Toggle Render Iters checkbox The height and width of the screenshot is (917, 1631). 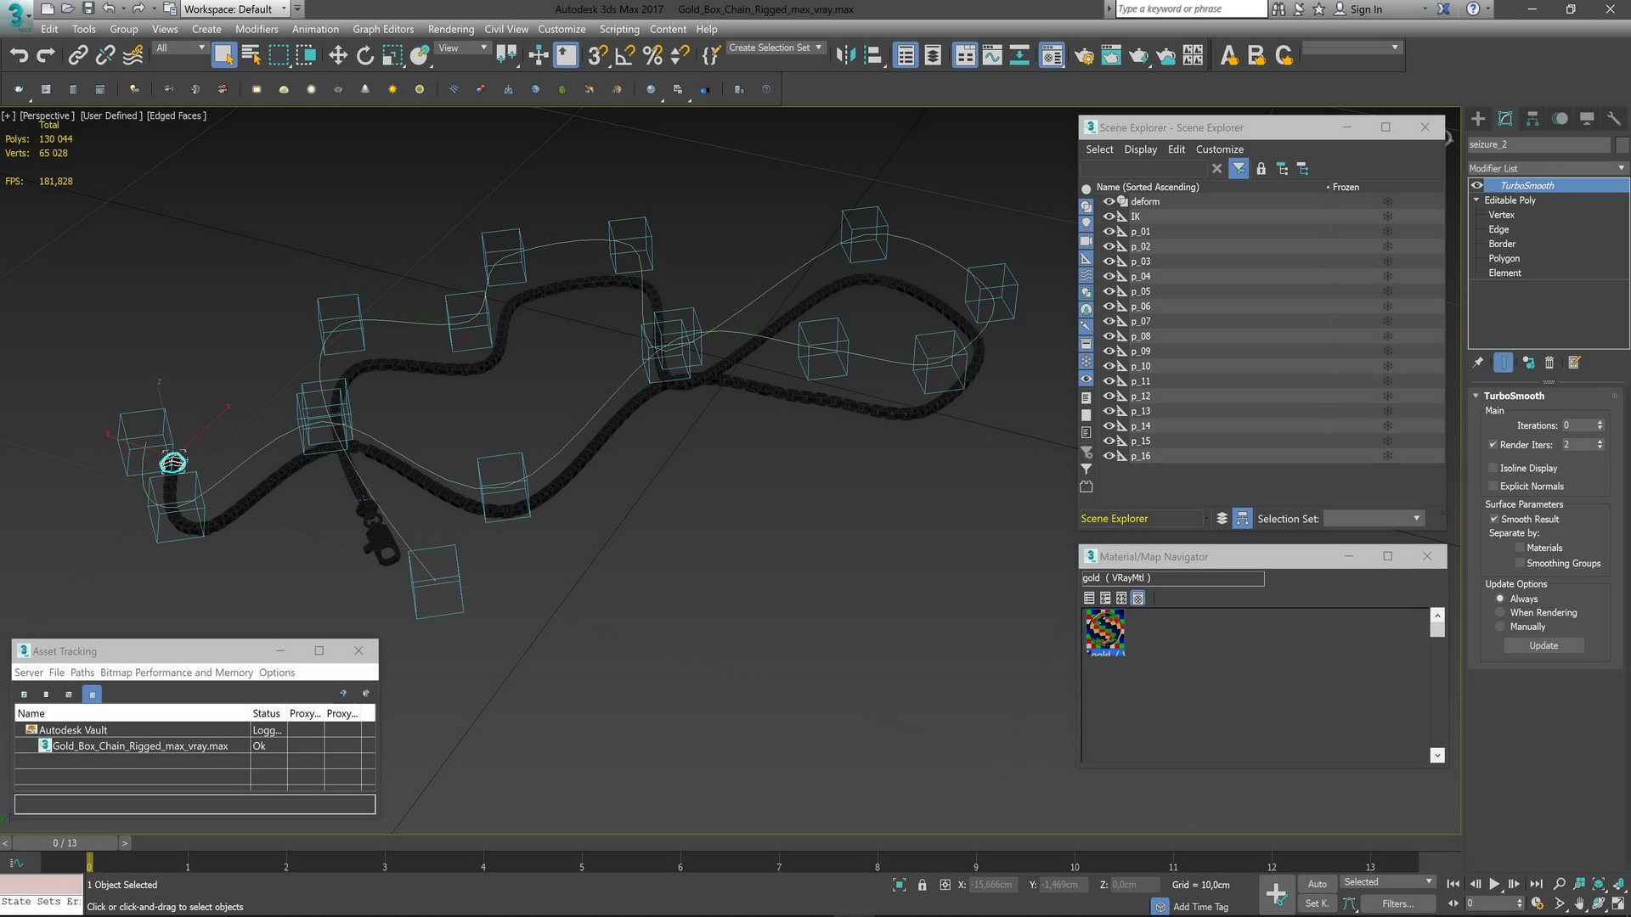pos(1493,445)
